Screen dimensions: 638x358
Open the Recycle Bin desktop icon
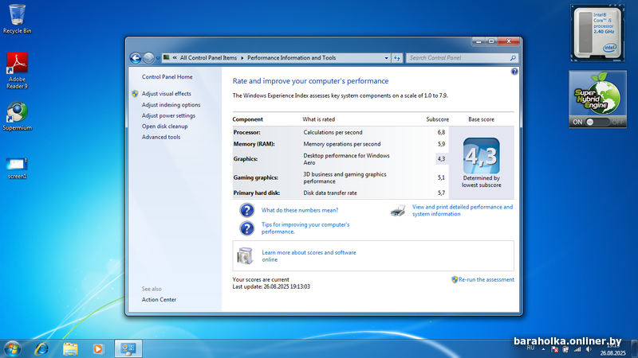(x=17, y=19)
